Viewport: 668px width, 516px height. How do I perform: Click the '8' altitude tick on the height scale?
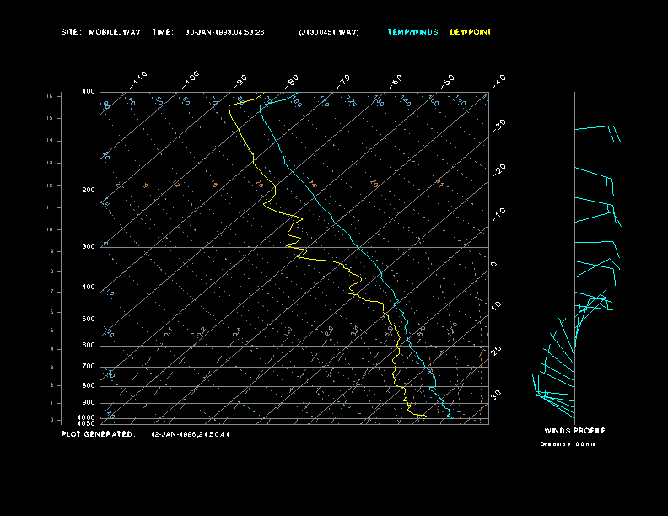52,271
